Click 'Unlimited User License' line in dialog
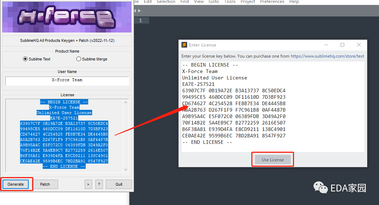 click(x=215, y=78)
